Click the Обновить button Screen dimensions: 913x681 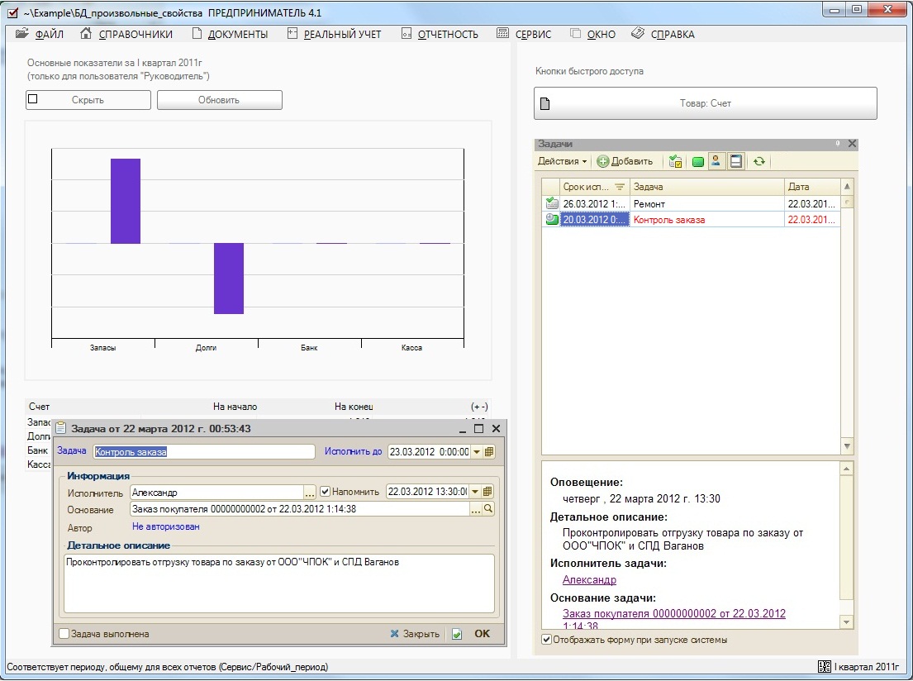point(219,100)
